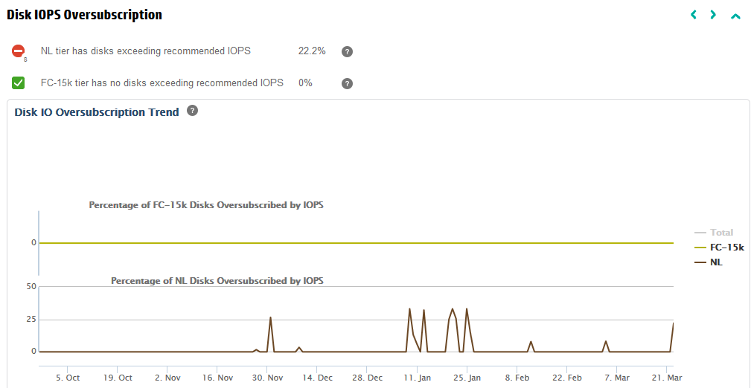Screen dimensions: 751x388
Task: Click the Percentage of FC-15k Disks chart title
Action: point(205,205)
